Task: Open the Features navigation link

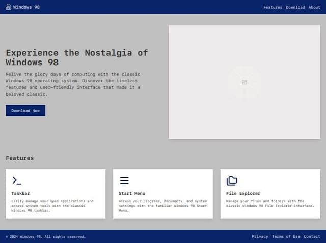Action: tap(273, 7)
